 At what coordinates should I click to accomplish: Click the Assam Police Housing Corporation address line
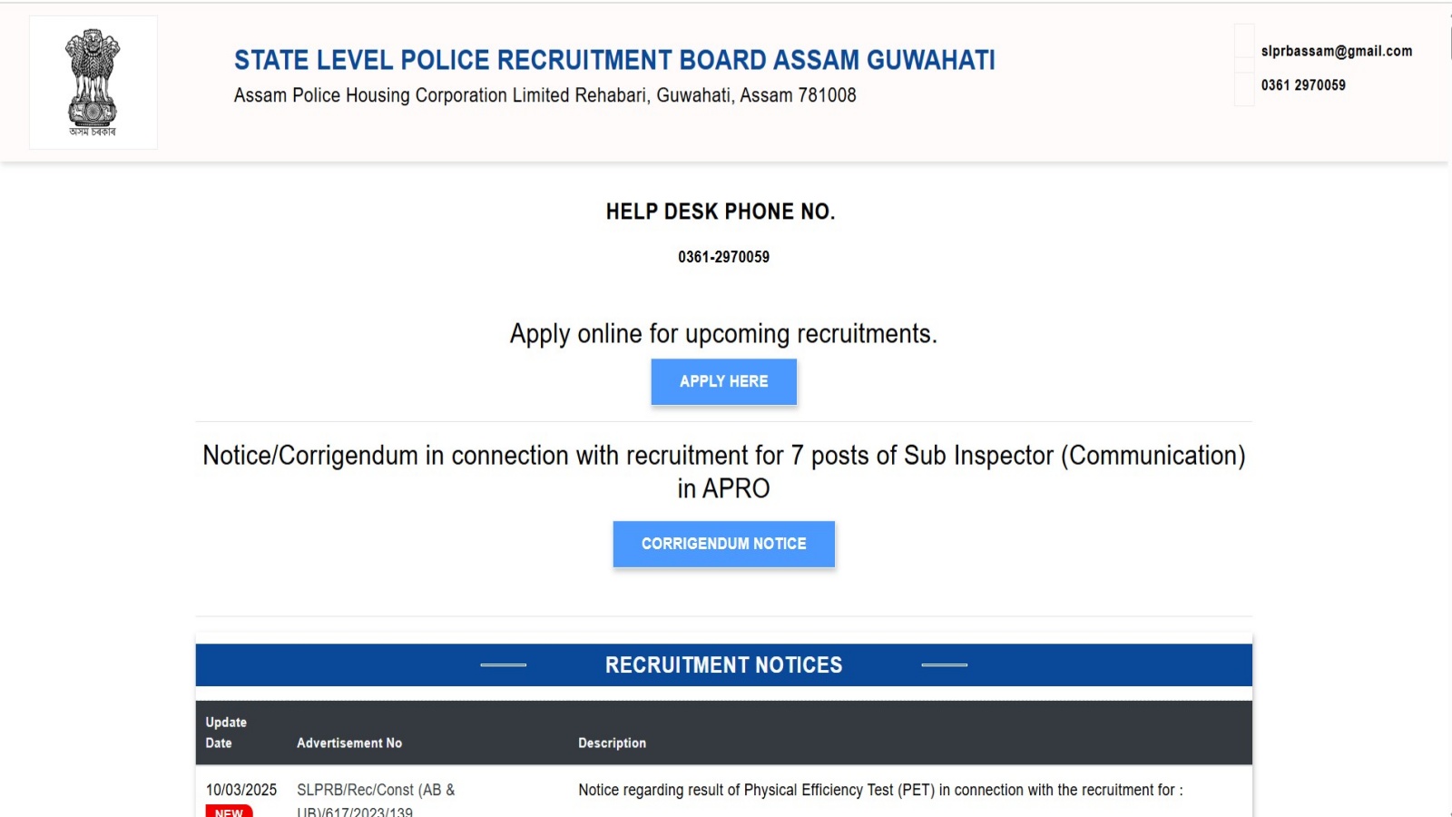click(544, 95)
